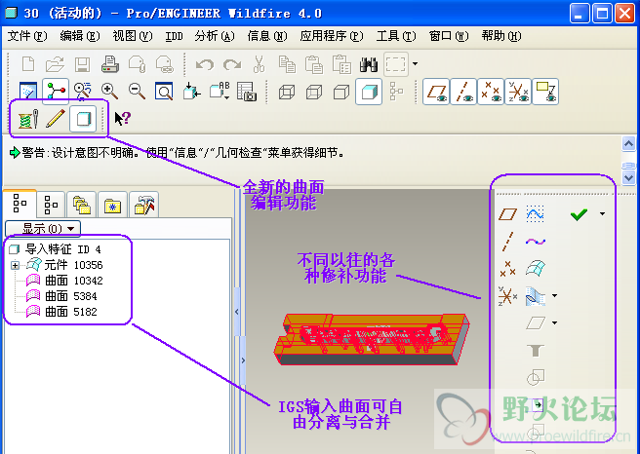Click message area scroll down arrow
The image size is (640, 454).
tap(628, 177)
